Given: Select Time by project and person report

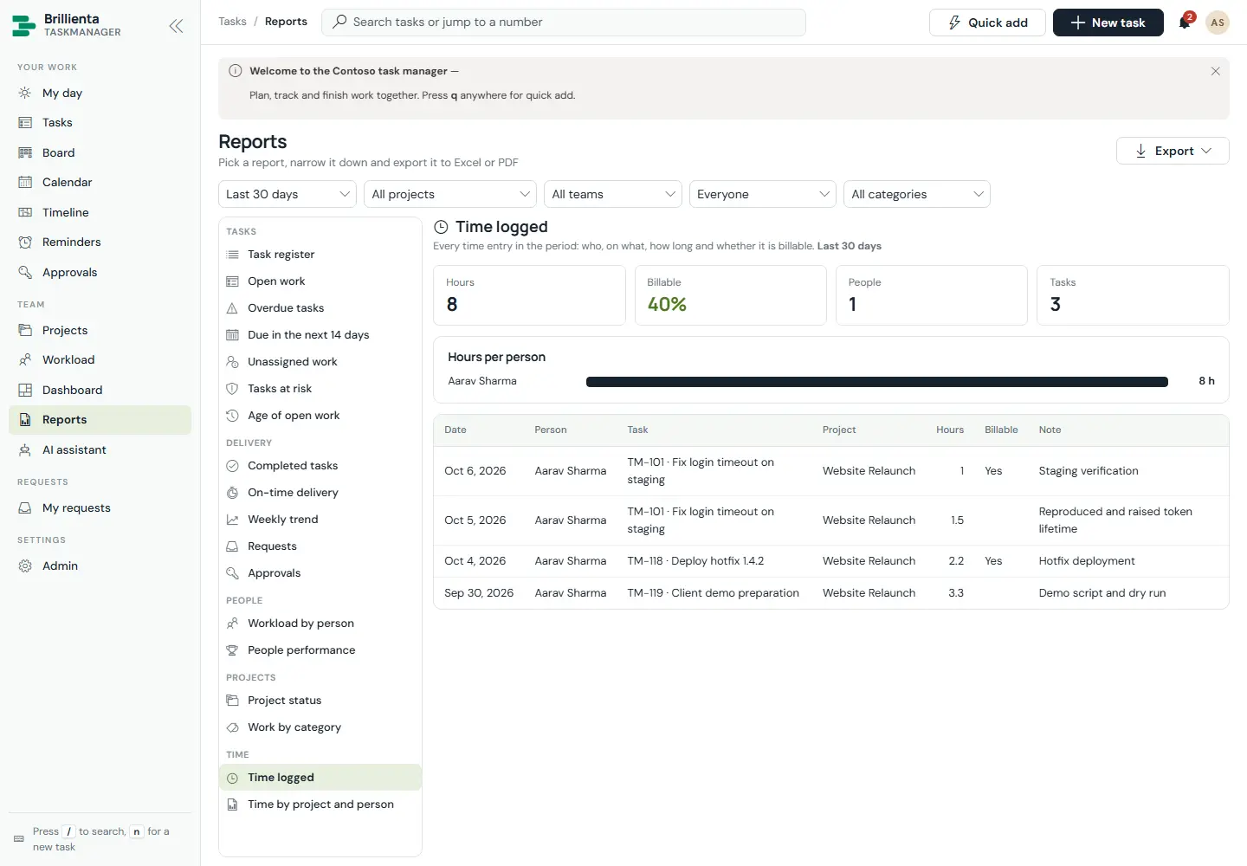Looking at the screenshot, I should coord(320,804).
